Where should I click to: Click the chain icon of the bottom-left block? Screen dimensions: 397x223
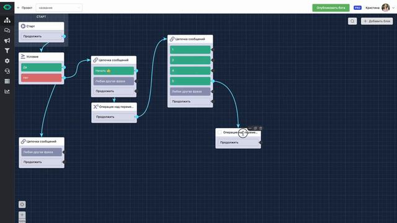click(24, 141)
